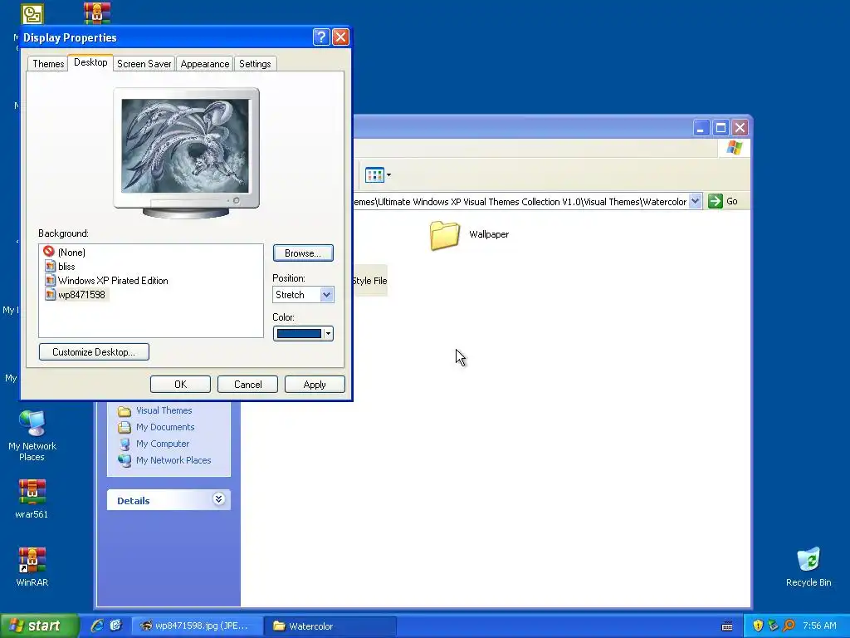850x638 pixels.
Task: Click the monitor wallpaper preview
Action: tap(185, 146)
